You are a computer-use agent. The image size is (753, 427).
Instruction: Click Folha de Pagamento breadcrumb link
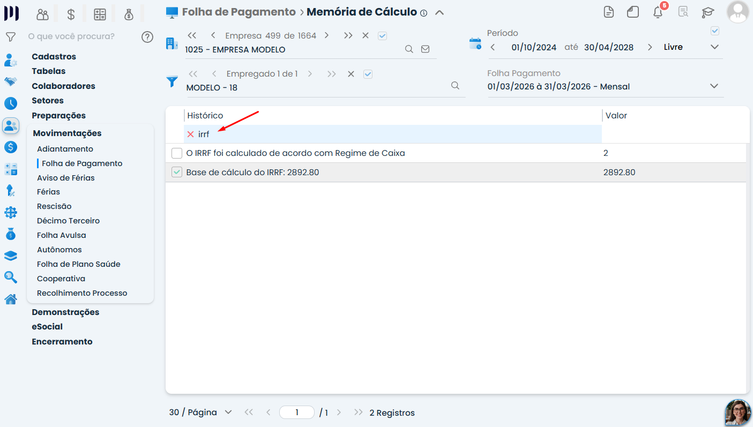coord(238,12)
